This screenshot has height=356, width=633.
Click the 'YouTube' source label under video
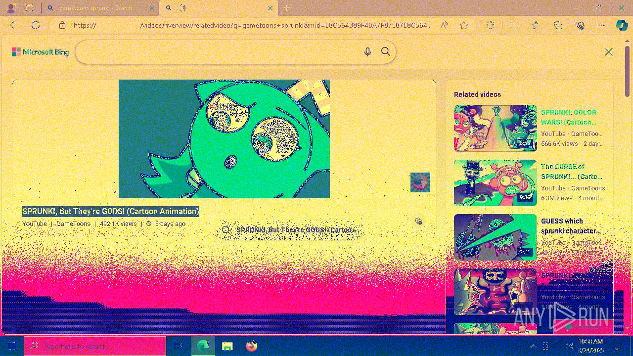click(35, 224)
